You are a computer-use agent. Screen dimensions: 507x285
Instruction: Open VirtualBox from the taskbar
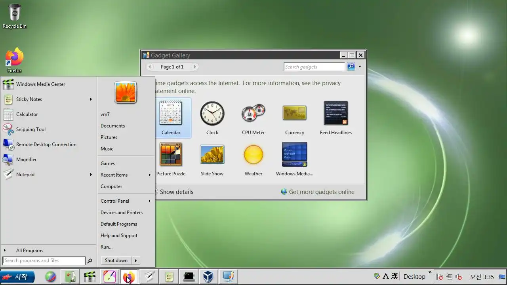click(208, 277)
